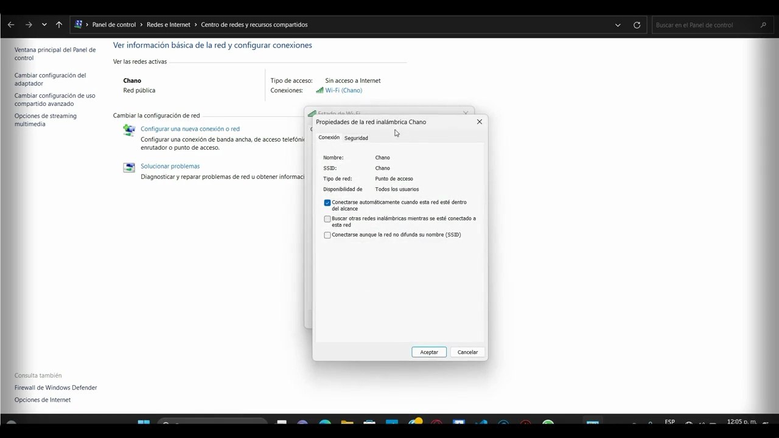Open recent locations dropdown chevron
This screenshot has width=779, height=438.
click(x=44, y=25)
